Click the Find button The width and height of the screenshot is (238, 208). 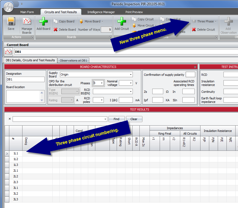(x=116, y=119)
